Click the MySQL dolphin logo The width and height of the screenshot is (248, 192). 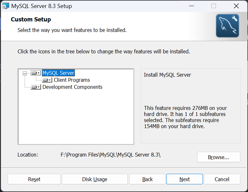point(228,26)
